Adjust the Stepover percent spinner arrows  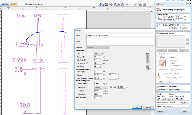click(x=116, y=75)
